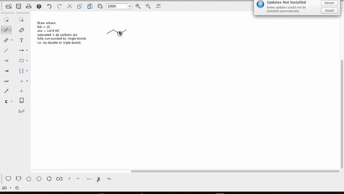Image resolution: width=344 pixels, height=194 pixels.
Task: Click the ruler alignment icon in toolbar
Action: point(158,6)
